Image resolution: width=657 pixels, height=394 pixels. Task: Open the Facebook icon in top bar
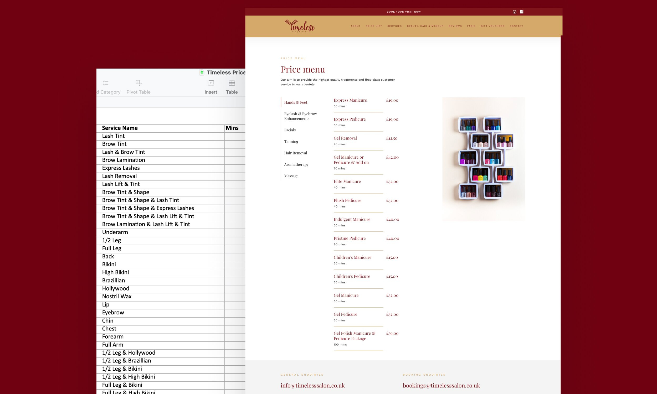pyautogui.click(x=522, y=12)
